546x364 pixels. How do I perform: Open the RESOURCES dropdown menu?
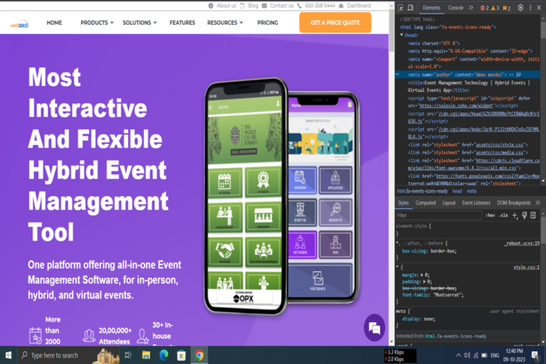(225, 23)
